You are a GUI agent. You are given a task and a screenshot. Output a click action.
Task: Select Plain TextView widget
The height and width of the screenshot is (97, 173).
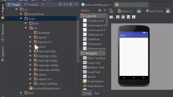[x=94, y=58]
